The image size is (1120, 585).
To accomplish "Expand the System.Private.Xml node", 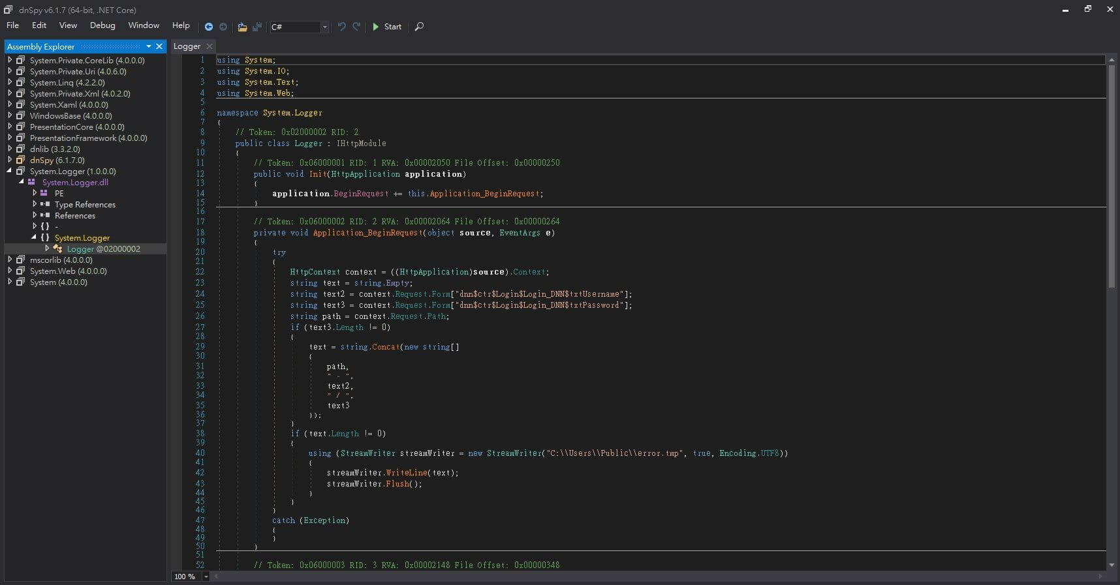I will pyautogui.click(x=10, y=93).
